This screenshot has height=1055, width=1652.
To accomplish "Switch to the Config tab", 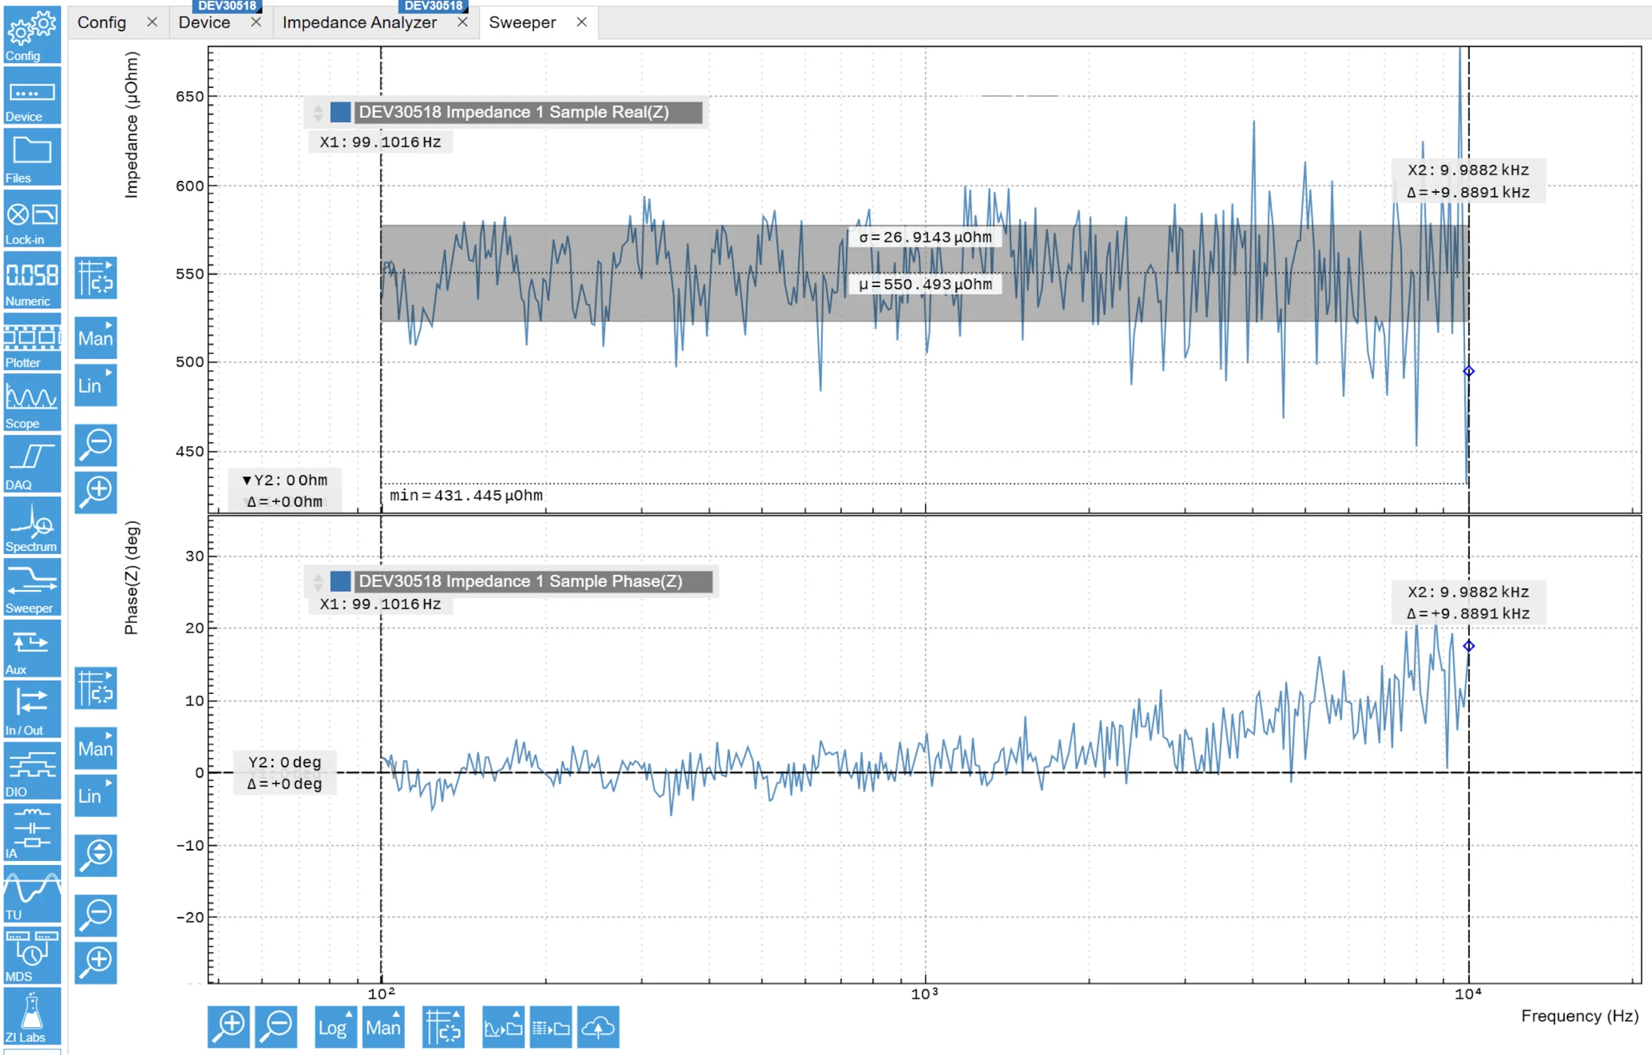I will 102,22.
